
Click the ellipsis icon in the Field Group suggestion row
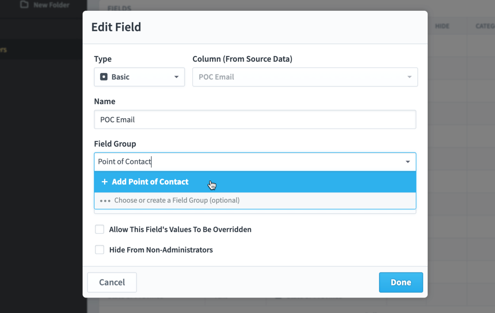click(x=105, y=200)
